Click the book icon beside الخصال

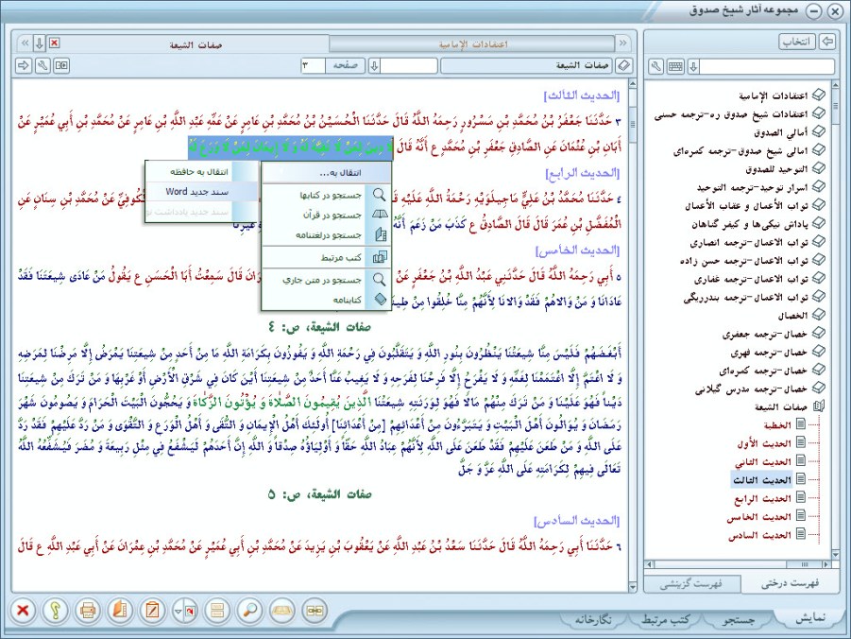(x=818, y=315)
